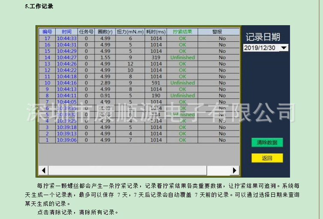
Task: Click duration value 591
Action: [x=156, y=83]
